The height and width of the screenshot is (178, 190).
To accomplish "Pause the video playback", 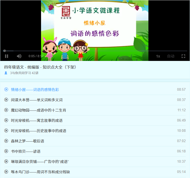I will tap(7, 56).
